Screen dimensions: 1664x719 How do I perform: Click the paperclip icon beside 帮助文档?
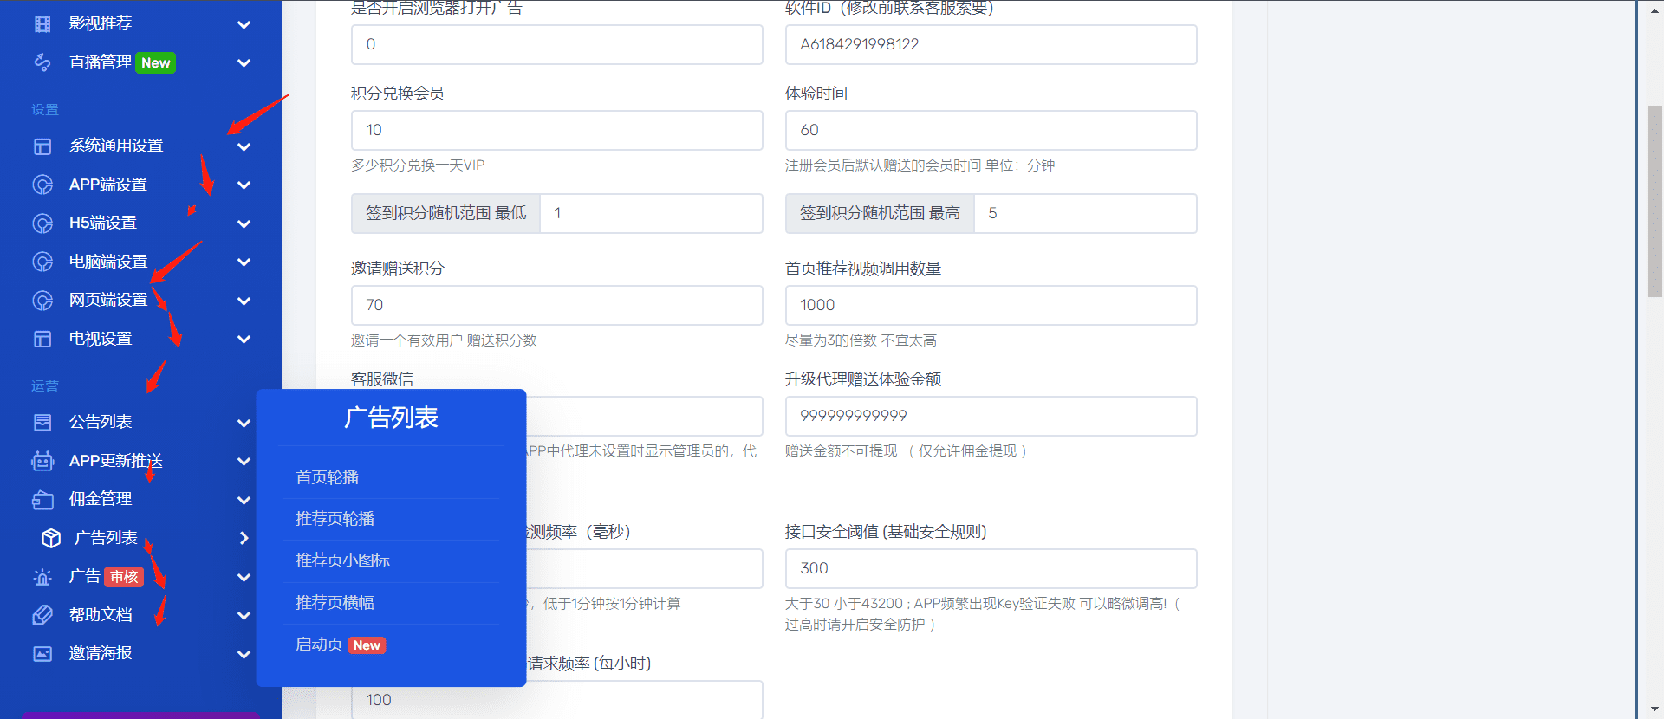42,615
